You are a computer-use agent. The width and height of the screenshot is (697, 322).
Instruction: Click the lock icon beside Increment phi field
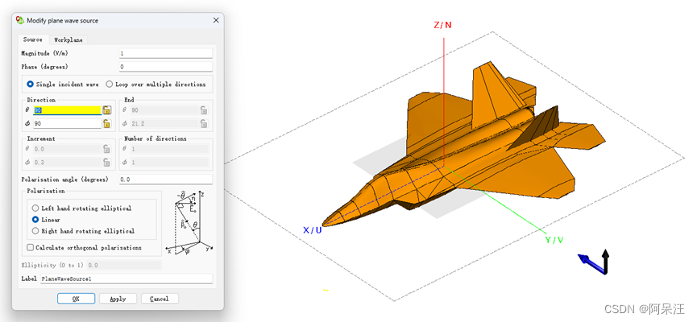pos(106,162)
